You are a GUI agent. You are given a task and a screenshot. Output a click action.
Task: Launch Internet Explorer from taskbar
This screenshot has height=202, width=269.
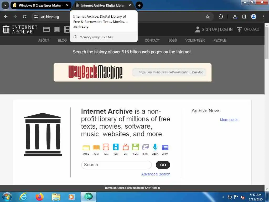tap(23, 197)
